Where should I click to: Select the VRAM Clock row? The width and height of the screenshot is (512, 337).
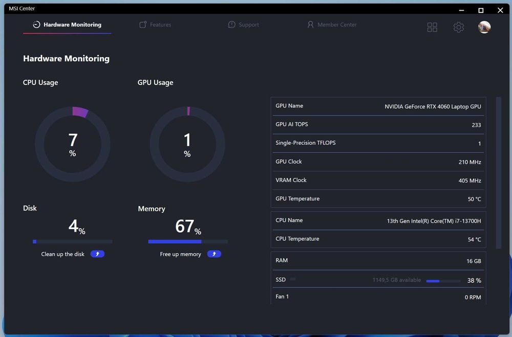coord(378,181)
